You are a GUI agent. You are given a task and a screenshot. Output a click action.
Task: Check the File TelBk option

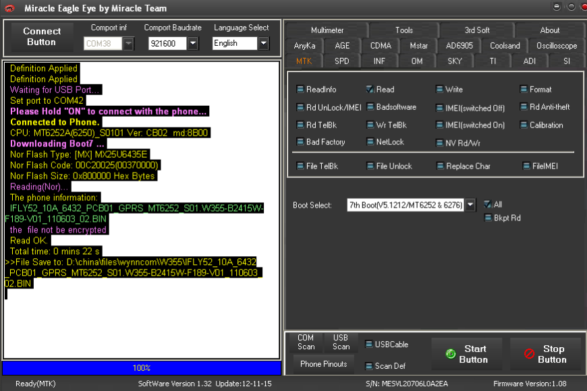[300, 166]
